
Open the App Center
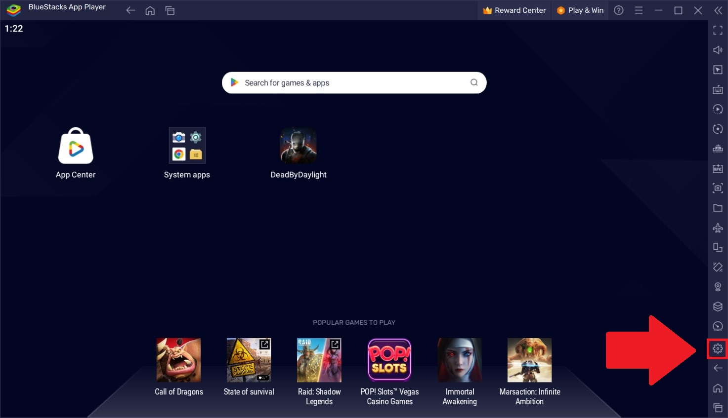click(x=76, y=153)
